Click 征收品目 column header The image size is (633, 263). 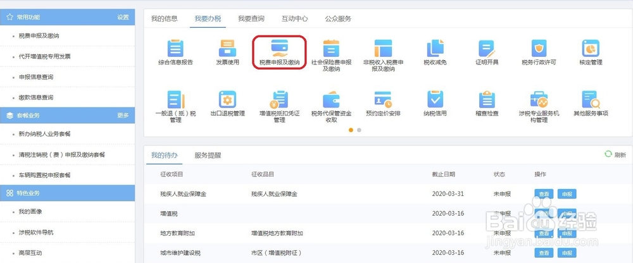[x=263, y=174]
